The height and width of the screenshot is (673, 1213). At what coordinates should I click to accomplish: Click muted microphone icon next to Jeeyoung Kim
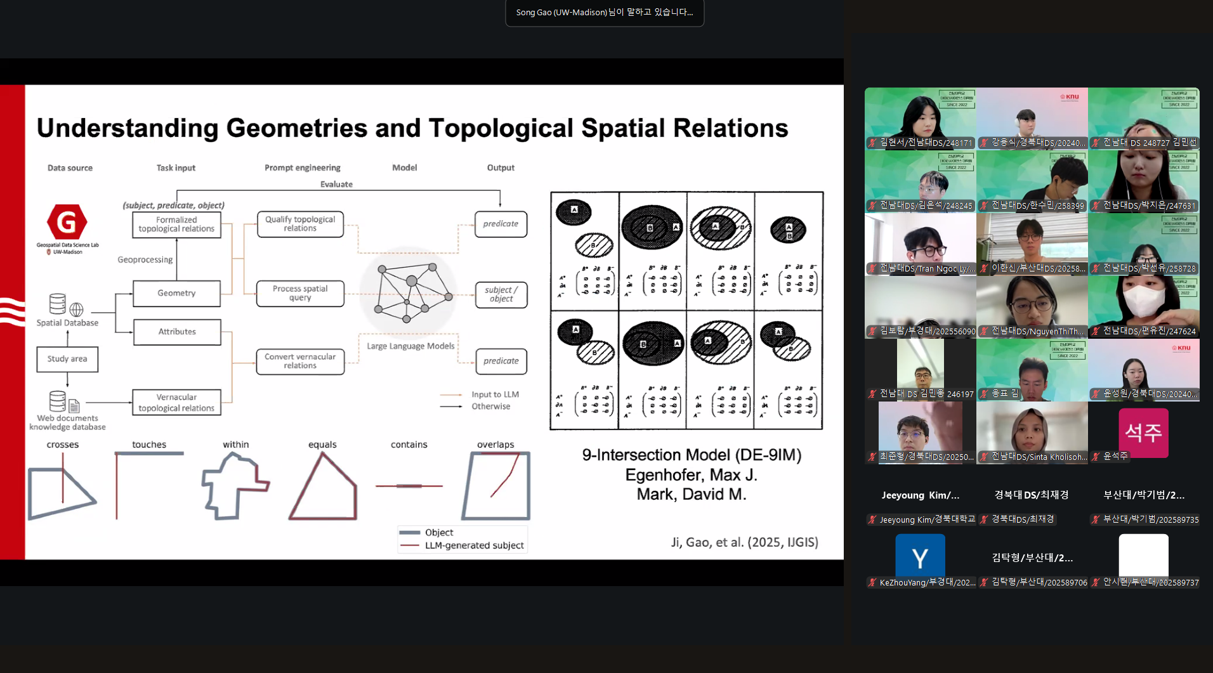point(872,520)
